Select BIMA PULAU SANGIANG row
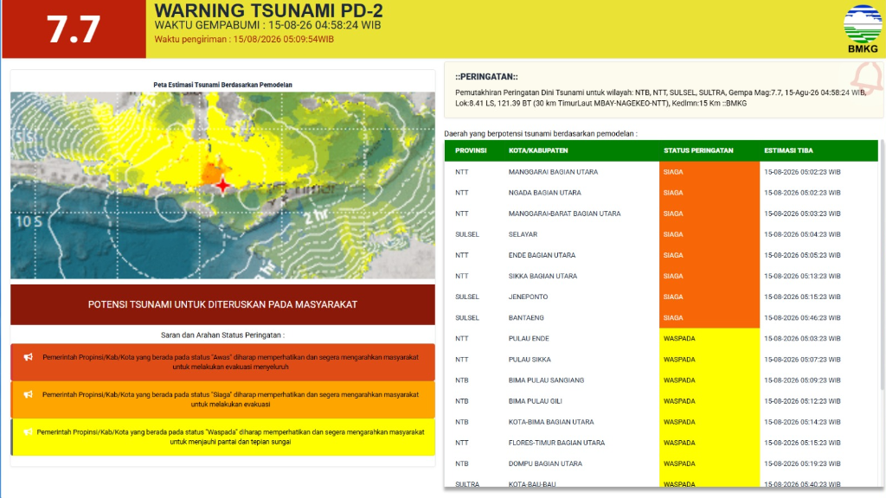Viewport: 886px width, 498px height. pos(661,380)
